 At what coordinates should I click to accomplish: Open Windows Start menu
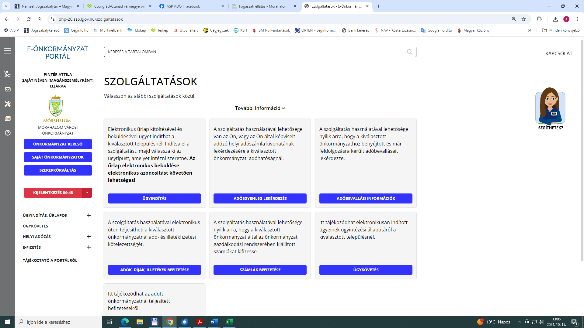[x=7, y=322]
